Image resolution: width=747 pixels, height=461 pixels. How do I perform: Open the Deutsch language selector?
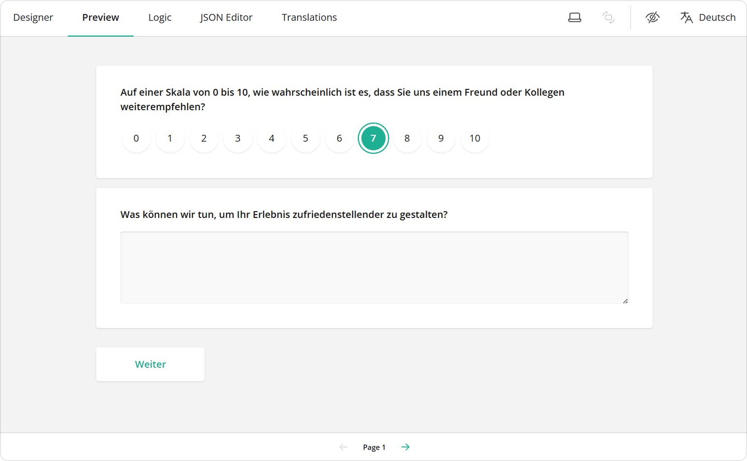pos(717,17)
